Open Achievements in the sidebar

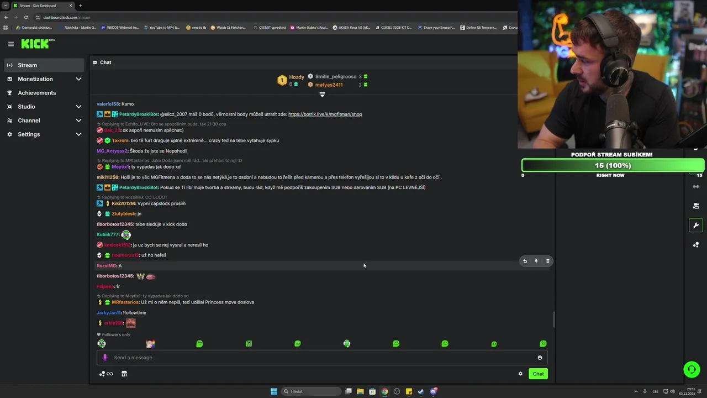pyautogui.click(x=44, y=93)
